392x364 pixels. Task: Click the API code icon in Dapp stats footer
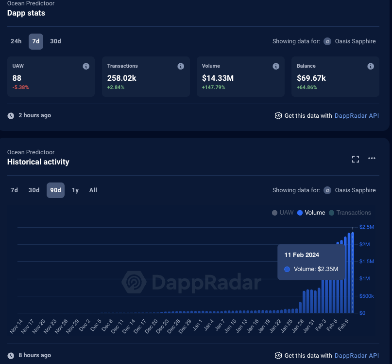(x=278, y=115)
